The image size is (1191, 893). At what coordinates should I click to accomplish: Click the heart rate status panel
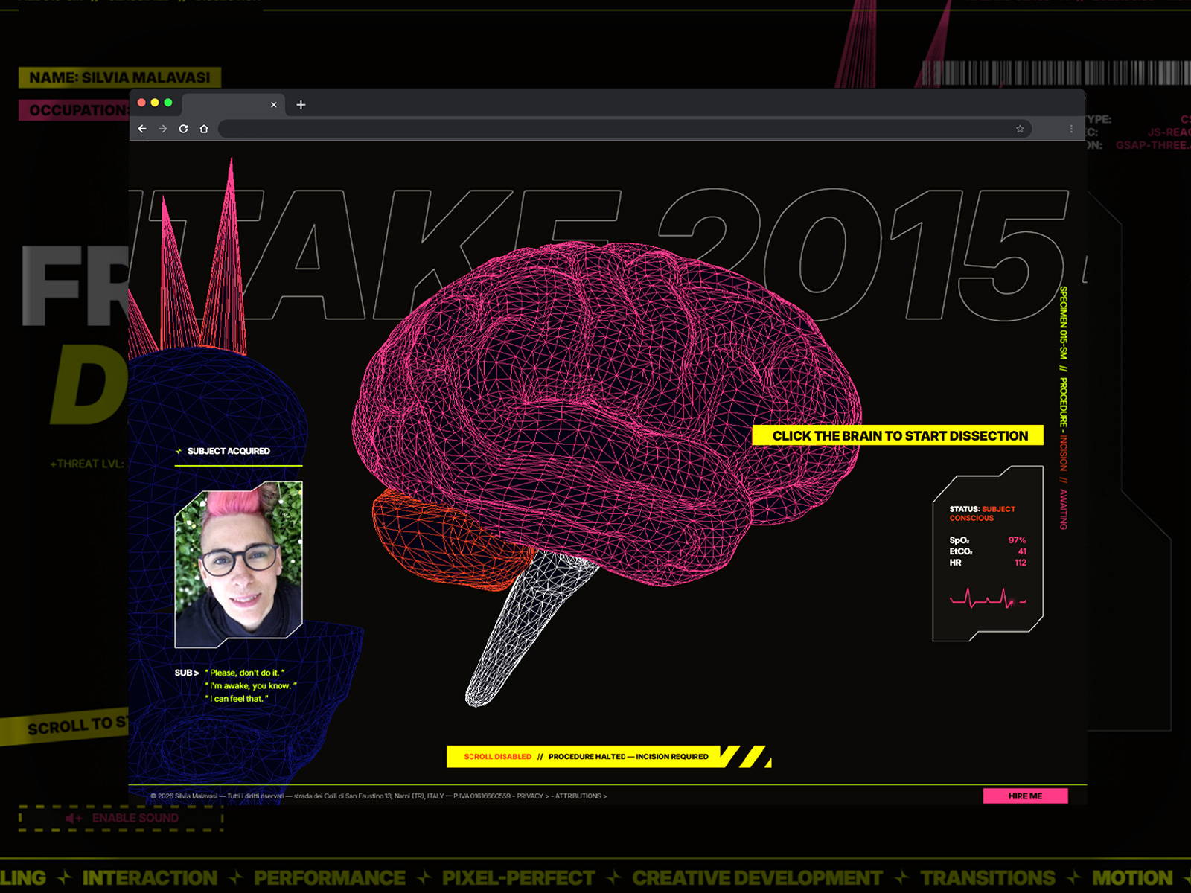tap(988, 554)
